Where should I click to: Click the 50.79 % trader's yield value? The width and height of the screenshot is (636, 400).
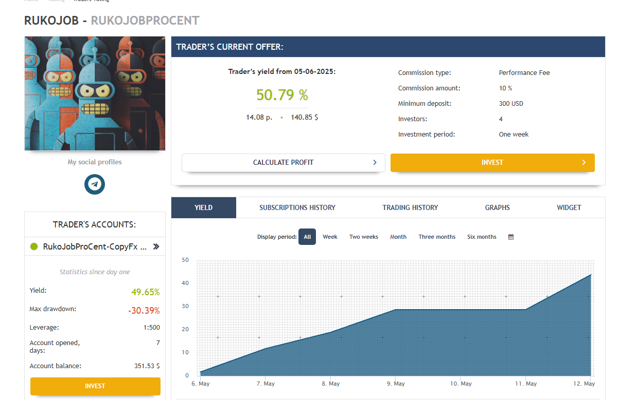[x=282, y=95]
